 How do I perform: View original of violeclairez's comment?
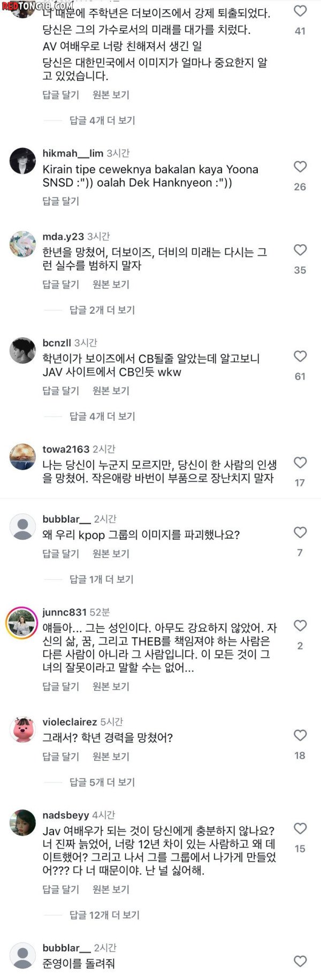(x=111, y=757)
